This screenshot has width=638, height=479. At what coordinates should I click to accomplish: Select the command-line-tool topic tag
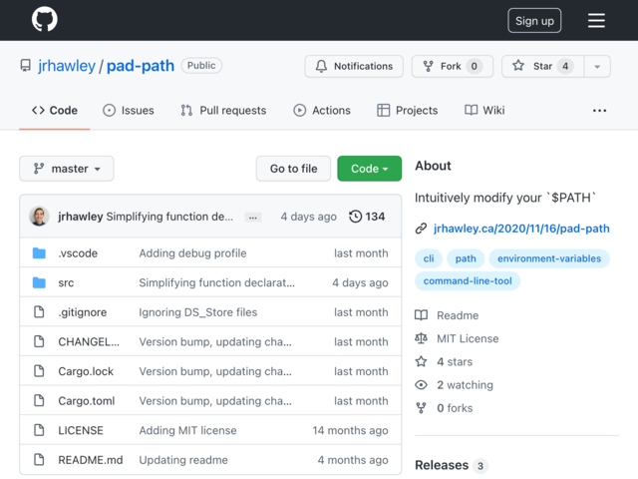click(x=468, y=281)
